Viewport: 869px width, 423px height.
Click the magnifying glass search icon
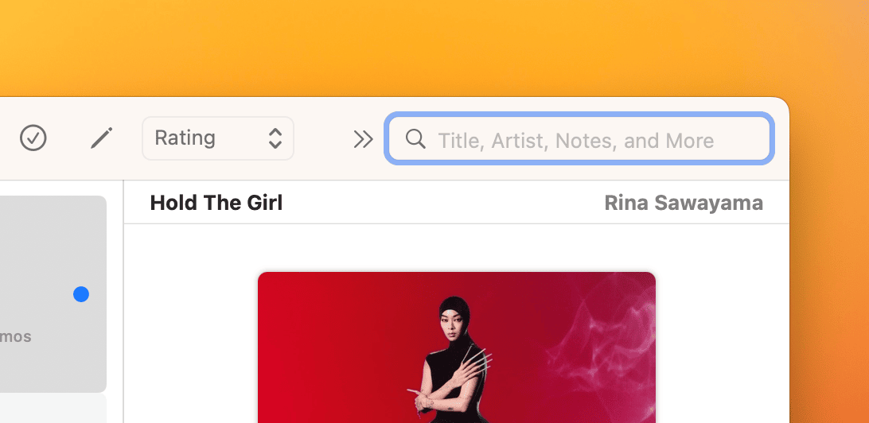point(415,139)
